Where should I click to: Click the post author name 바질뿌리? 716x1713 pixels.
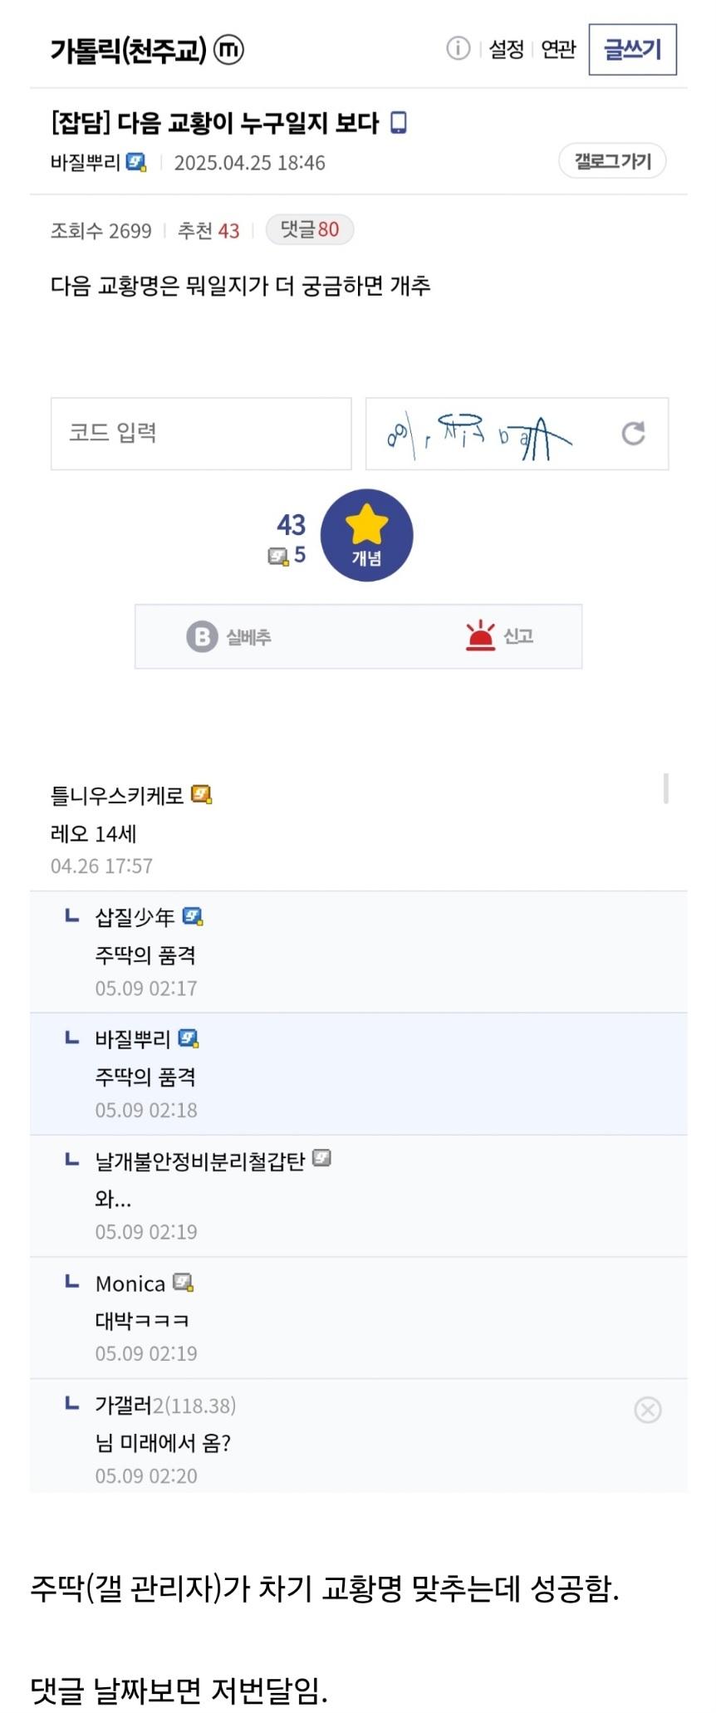(x=86, y=163)
